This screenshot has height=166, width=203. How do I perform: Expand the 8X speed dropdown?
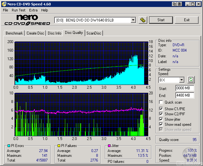[x=181, y=80]
